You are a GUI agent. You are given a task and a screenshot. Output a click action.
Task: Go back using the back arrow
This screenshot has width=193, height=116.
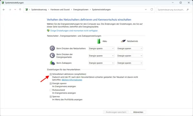pos(4,10)
